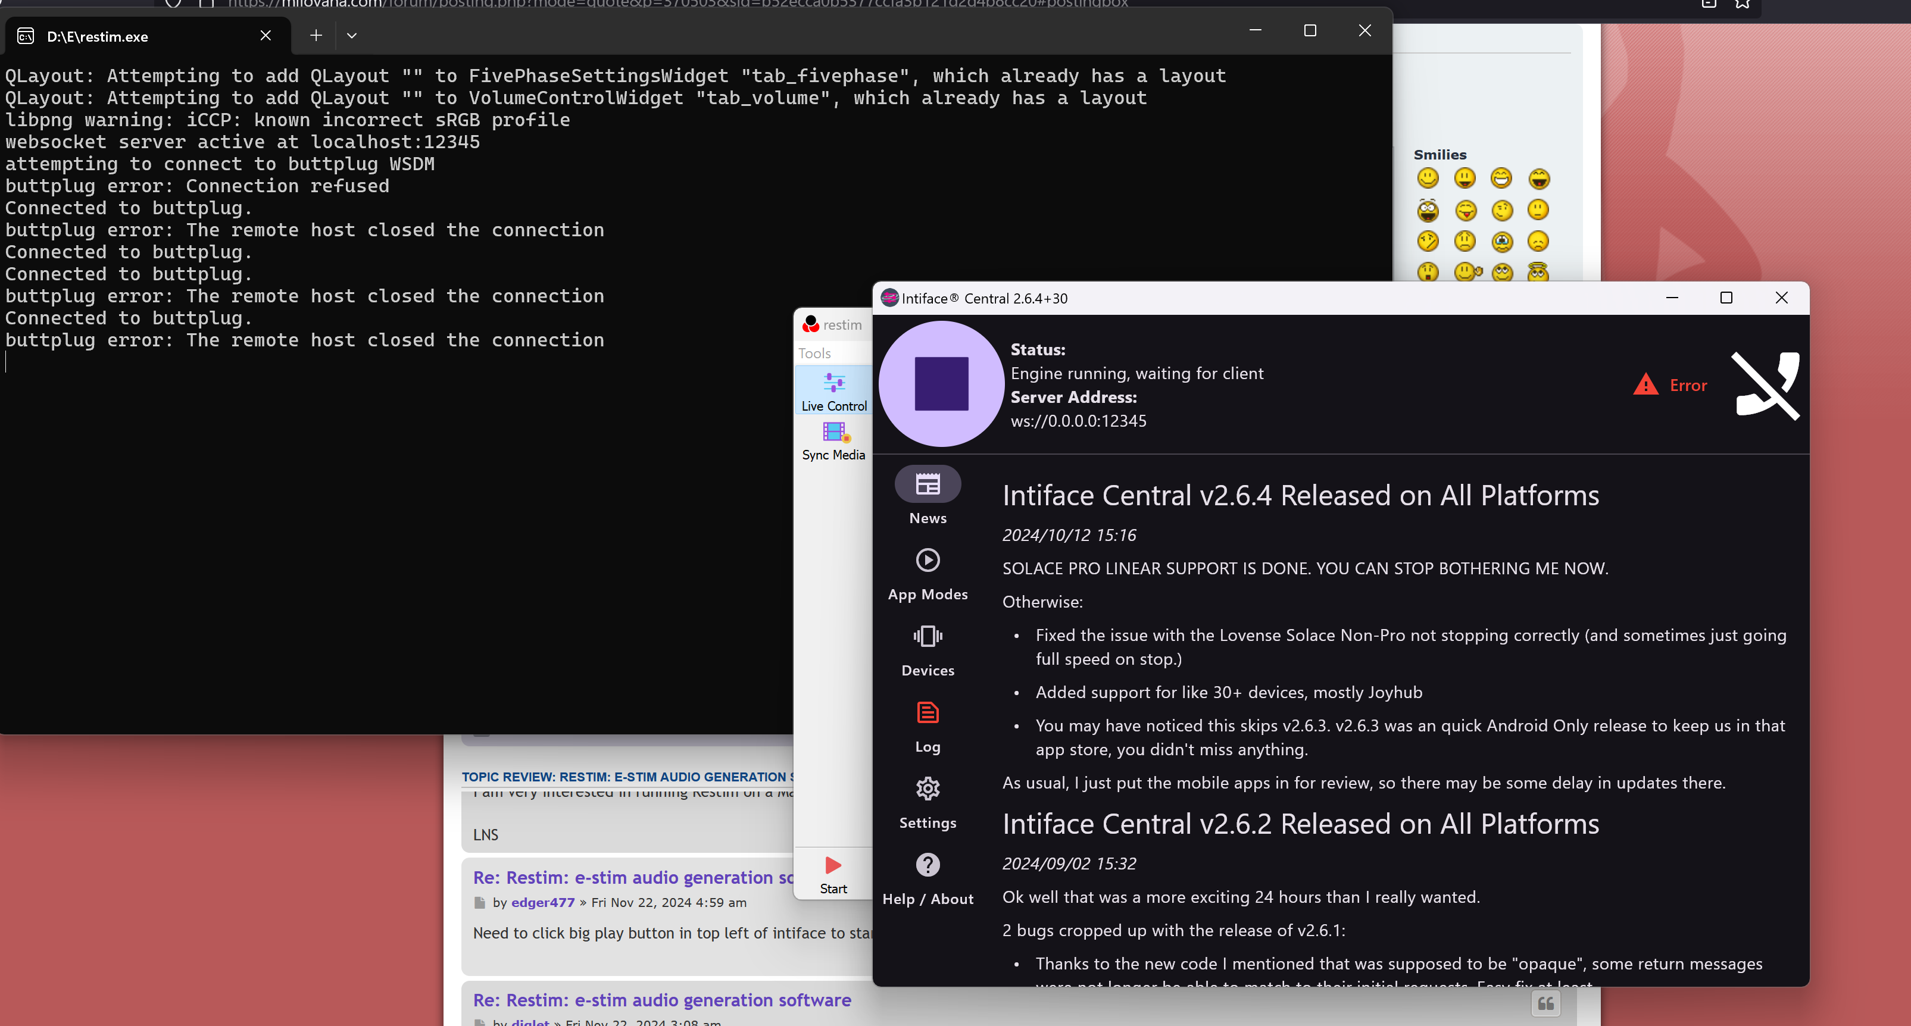Insert the waving hand smiley
1911x1026 pixels.
click(1467, 271)
